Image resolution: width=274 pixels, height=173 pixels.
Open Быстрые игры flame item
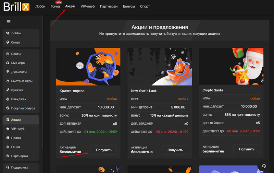(21, 81)
